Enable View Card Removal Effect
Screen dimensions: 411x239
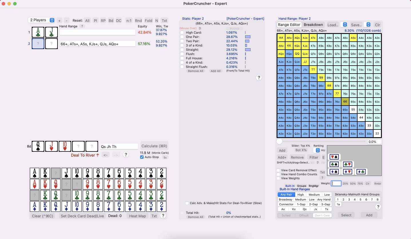(278, 170)
